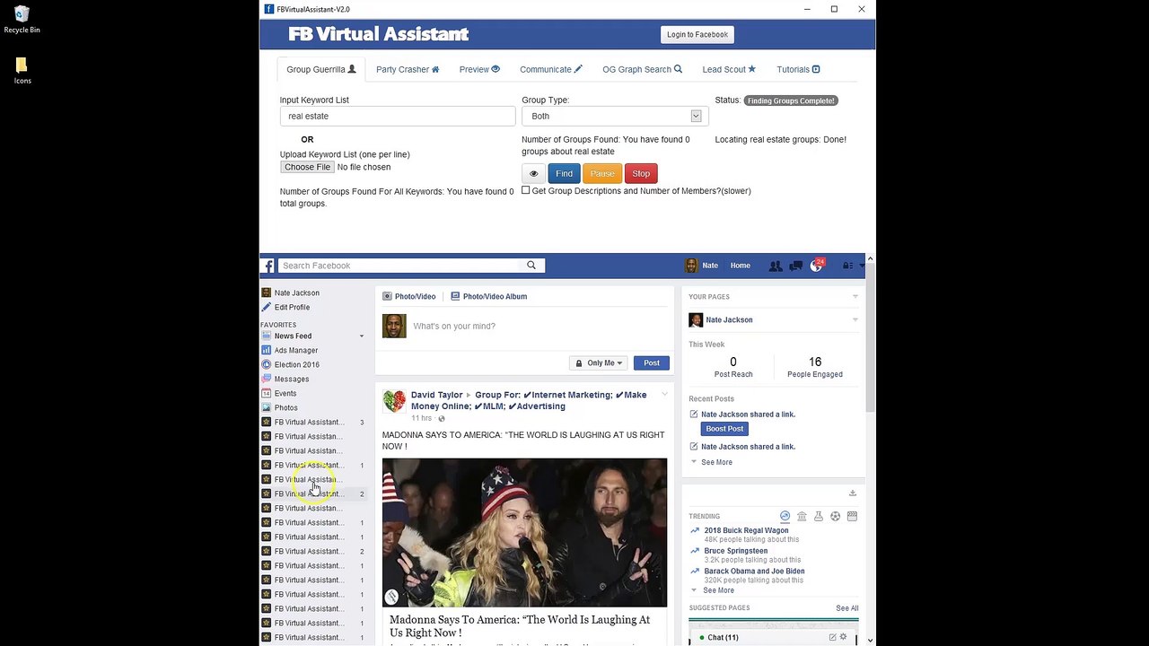Switch to the OG Graph Search tab
Screen dimensions: 1149x646
(x=642, y=69)
